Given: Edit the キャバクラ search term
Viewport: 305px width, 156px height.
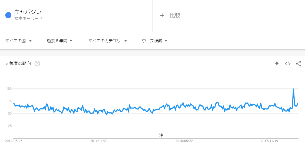Looking at the screenshot, I should pos(28,12).
